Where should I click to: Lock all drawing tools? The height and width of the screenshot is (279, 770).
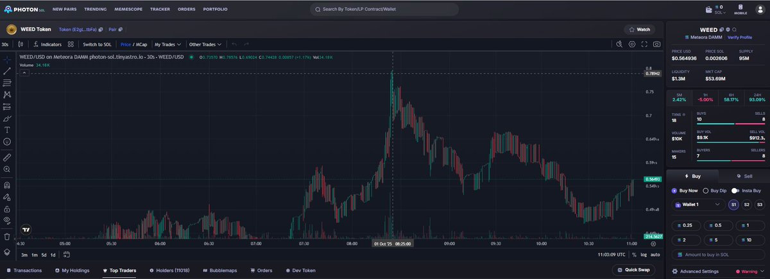[7, 209]
